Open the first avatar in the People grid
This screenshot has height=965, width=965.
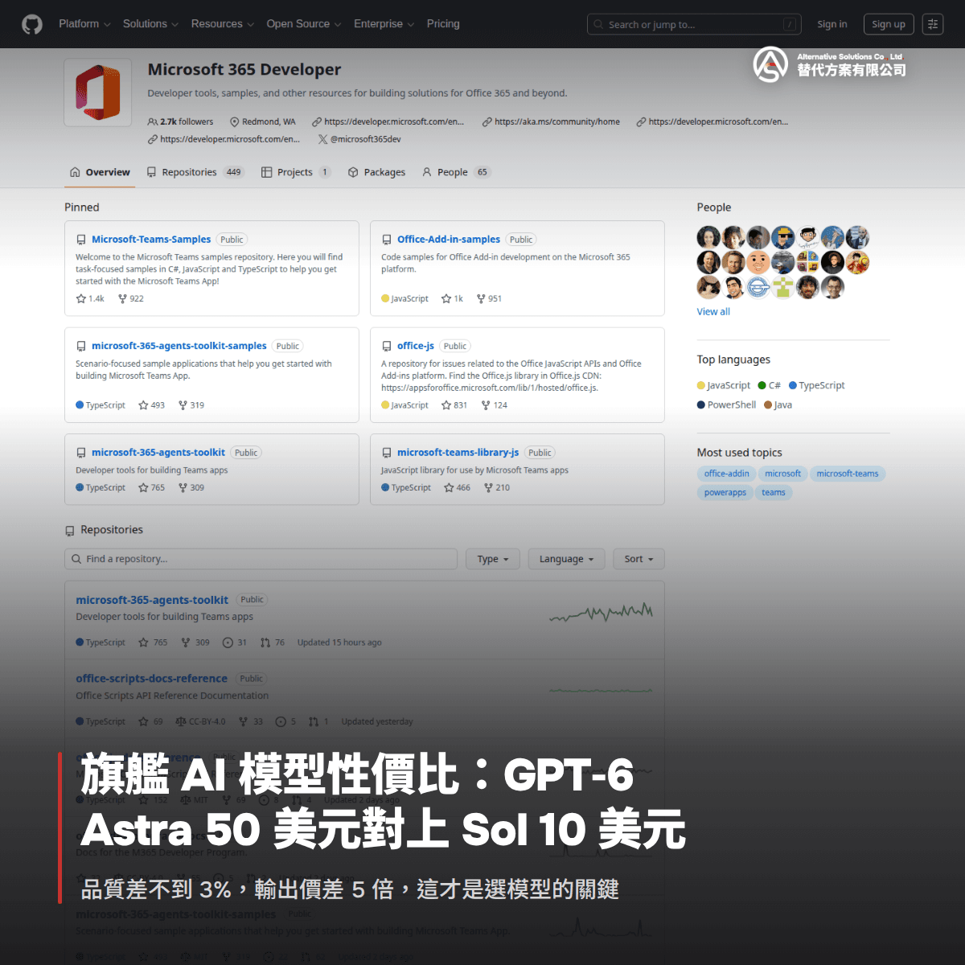(708, 237)
